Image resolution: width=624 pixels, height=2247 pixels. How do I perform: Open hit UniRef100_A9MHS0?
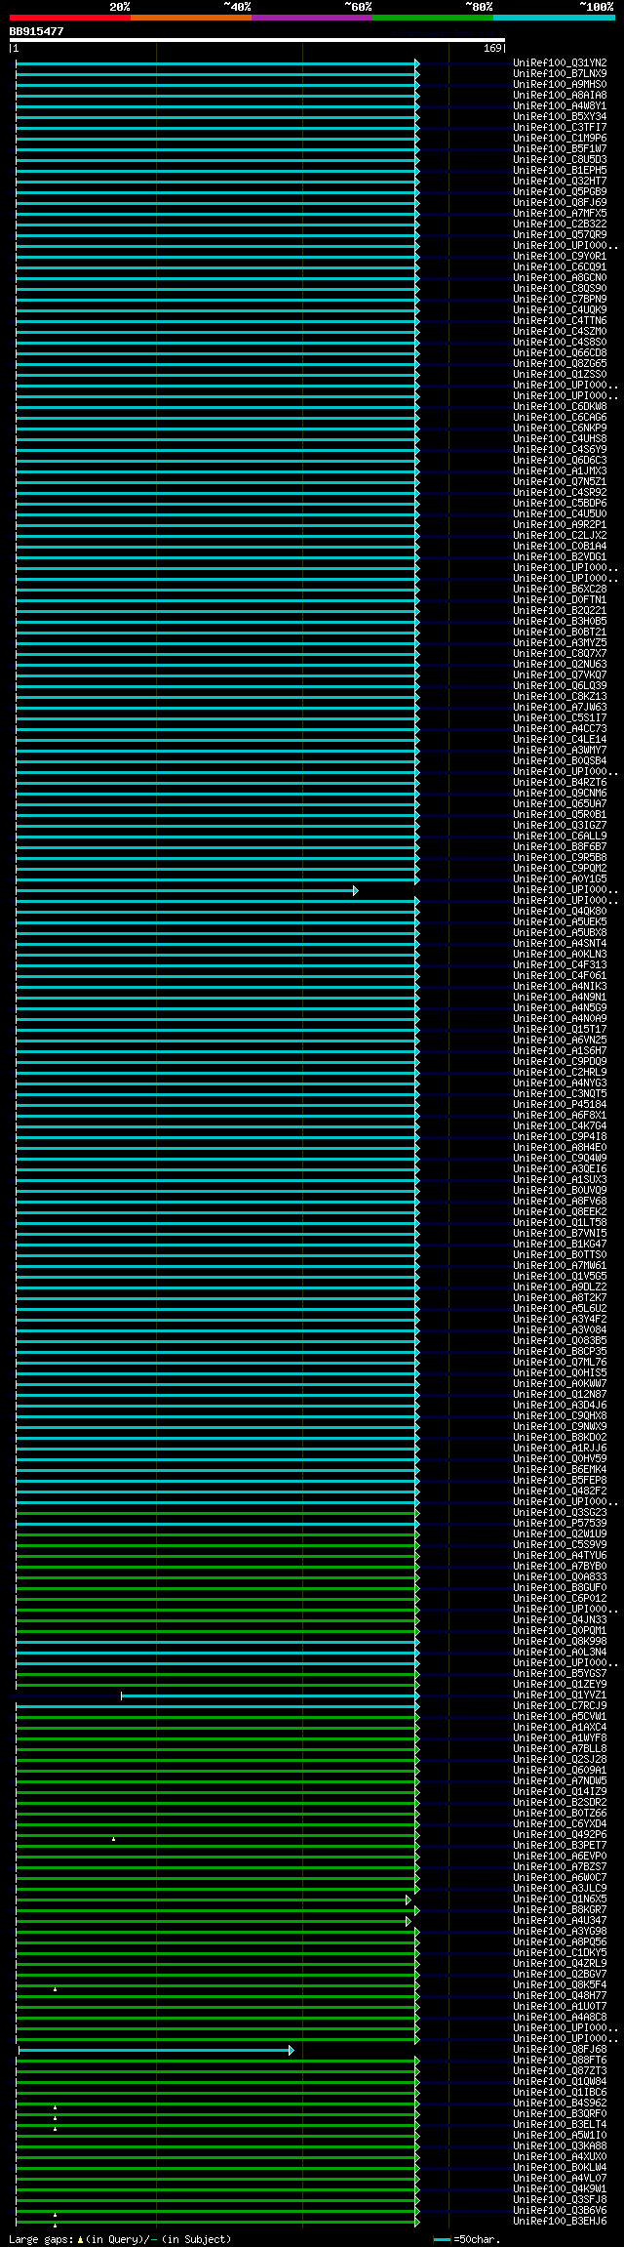tap(560, 85)
